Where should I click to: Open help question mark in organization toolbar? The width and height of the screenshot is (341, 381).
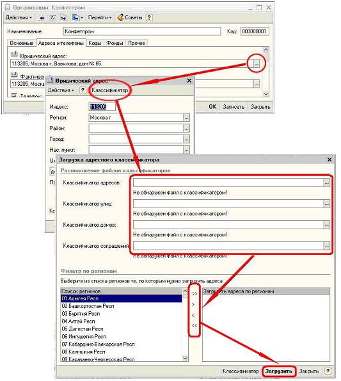point(149,17)
